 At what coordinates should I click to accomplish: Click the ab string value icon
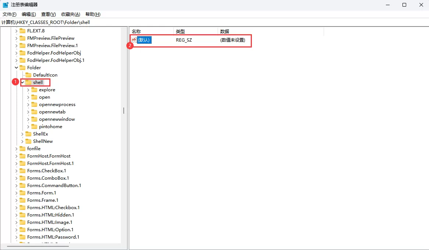coord(133,40)
